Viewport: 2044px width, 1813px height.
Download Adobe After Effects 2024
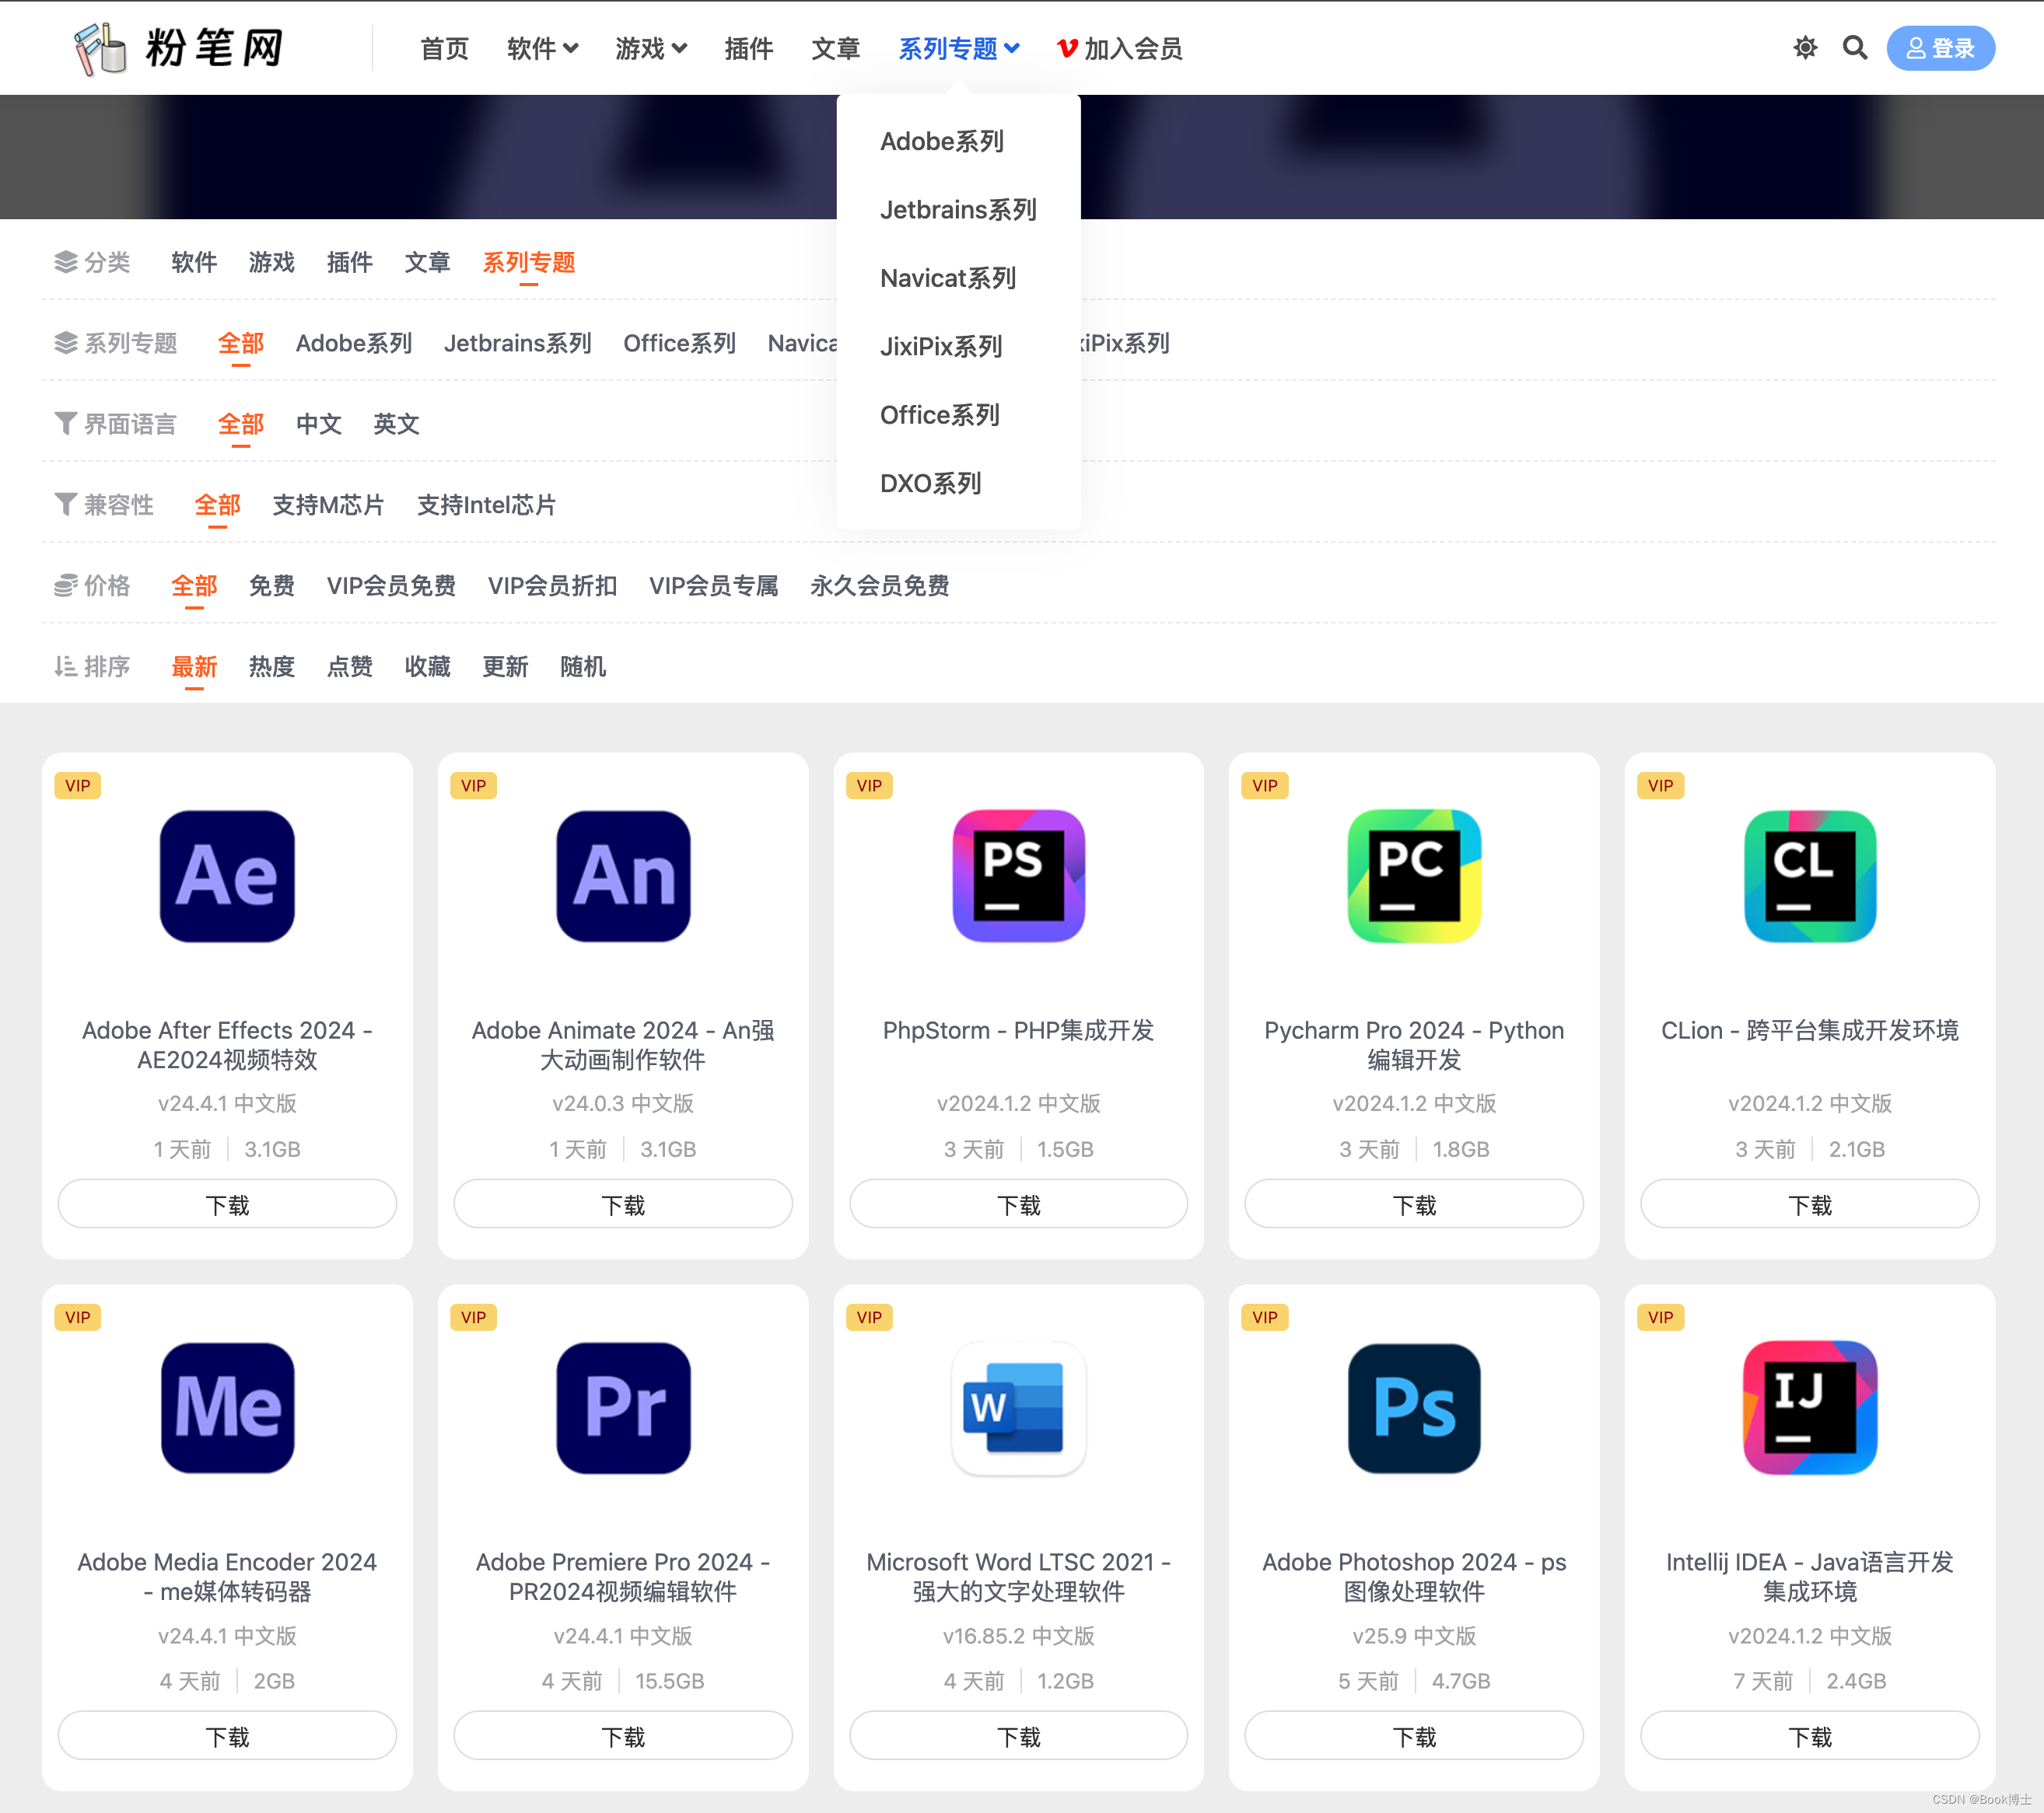(227, 1204)
